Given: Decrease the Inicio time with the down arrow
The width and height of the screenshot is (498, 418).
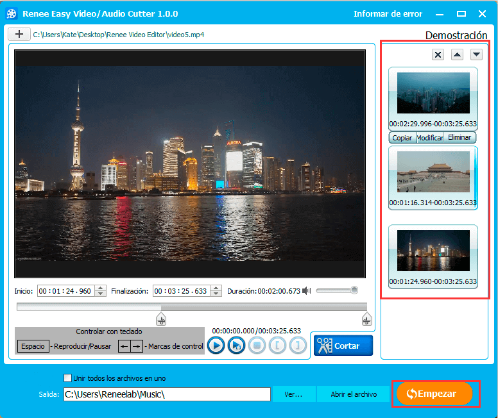Looking at the screenshot, I should coord(100,294).
